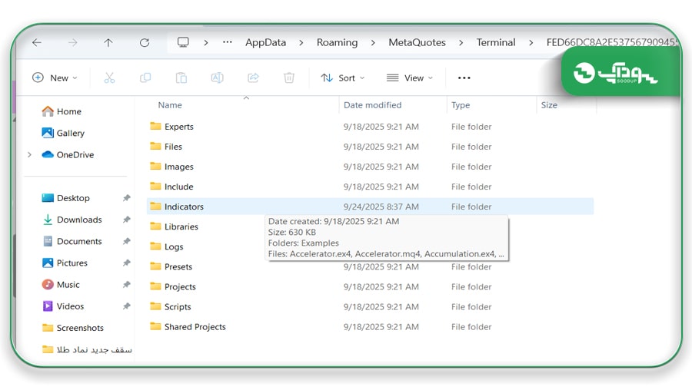The height and width of the screenshot is (390, 692).
Task: Click the Rename icon in toolbar
Action: [x=217, y=78]
